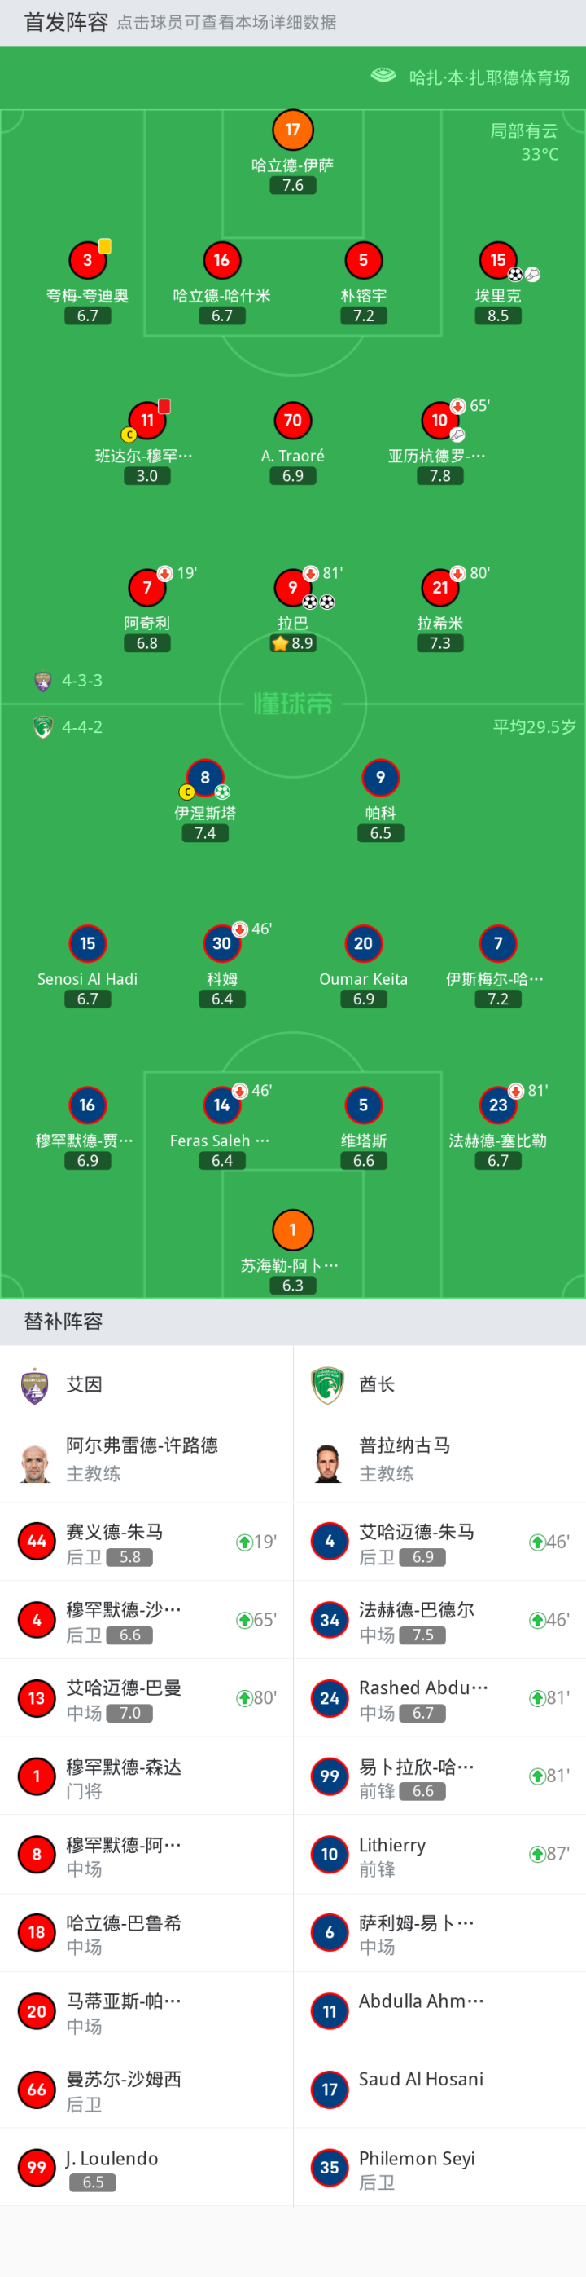Click 艾因 club crest in substitutes header
The image size is (586, 2277).
(x=35, y=1385)
